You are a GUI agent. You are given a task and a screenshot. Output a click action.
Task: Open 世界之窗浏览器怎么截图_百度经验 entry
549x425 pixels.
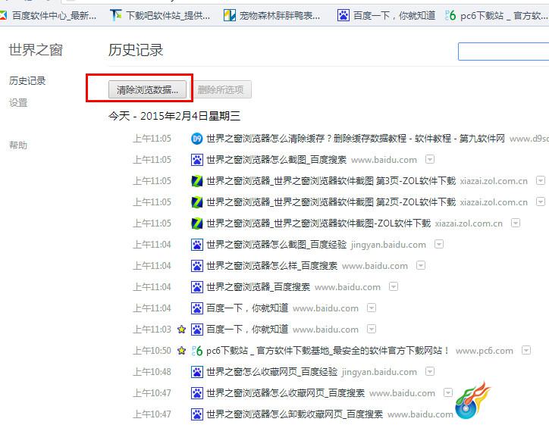pos(276,245)
